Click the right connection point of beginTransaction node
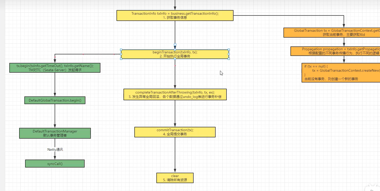This screenshot has width=380, height=191. point(229,54)
